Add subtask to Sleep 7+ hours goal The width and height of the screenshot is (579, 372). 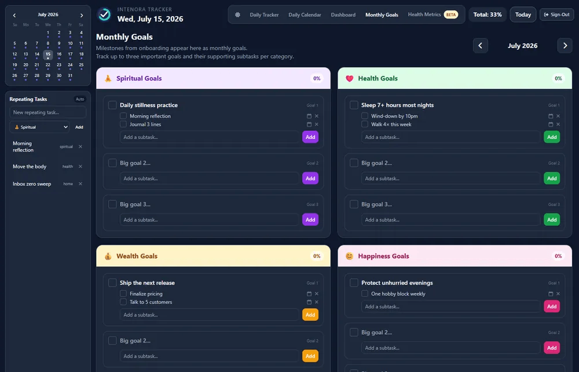tap(552, 137)
